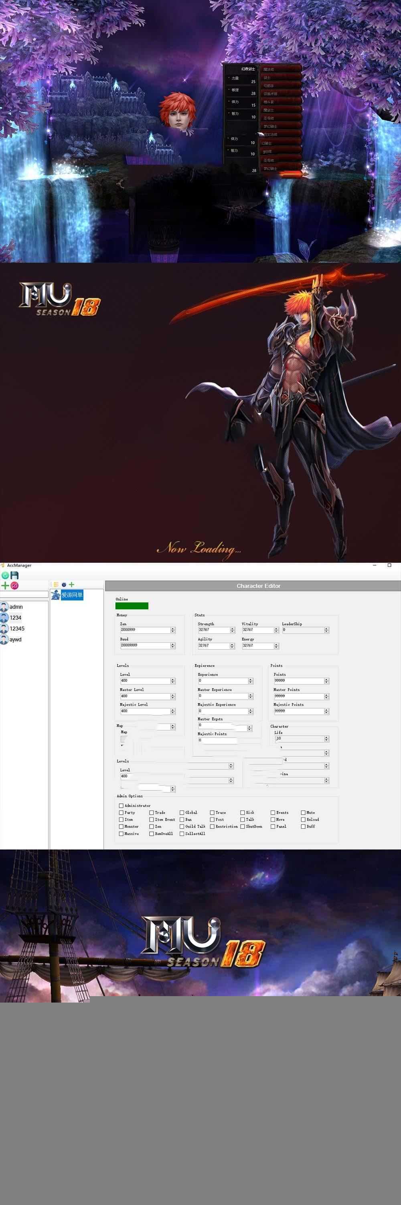Click the green refresh icon in toolbar
Image resolution: width=401 pixels, height=1205 pixels.
point(5,575)
